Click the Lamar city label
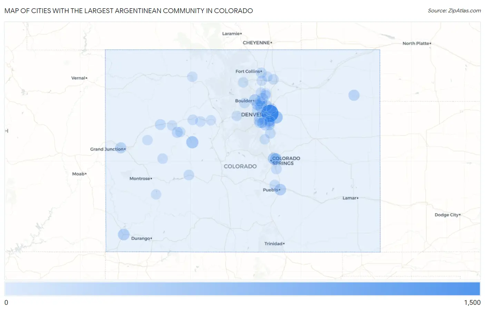This screenshot has width=485, height=310. pyautogui.click(x=350, y=198)
